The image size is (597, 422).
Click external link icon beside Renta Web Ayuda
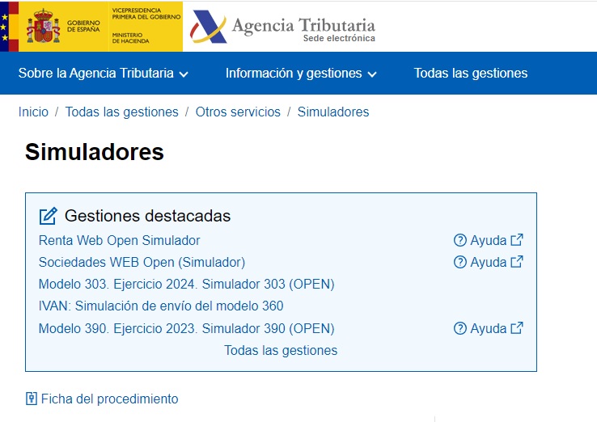[517, 240]
